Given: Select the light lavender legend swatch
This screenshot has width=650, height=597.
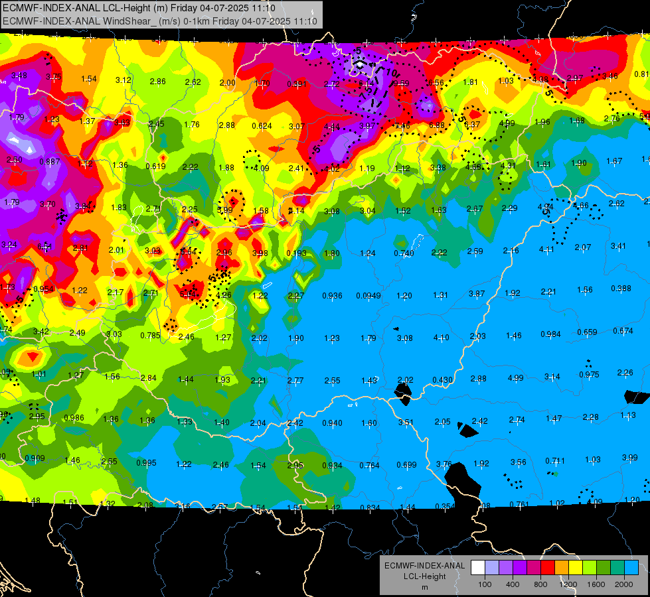Looking at the screenshot, I should [492, 568].
